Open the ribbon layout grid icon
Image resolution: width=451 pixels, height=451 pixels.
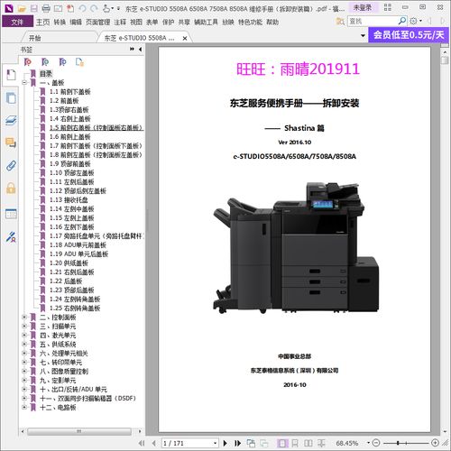click(x=388, y=7)
